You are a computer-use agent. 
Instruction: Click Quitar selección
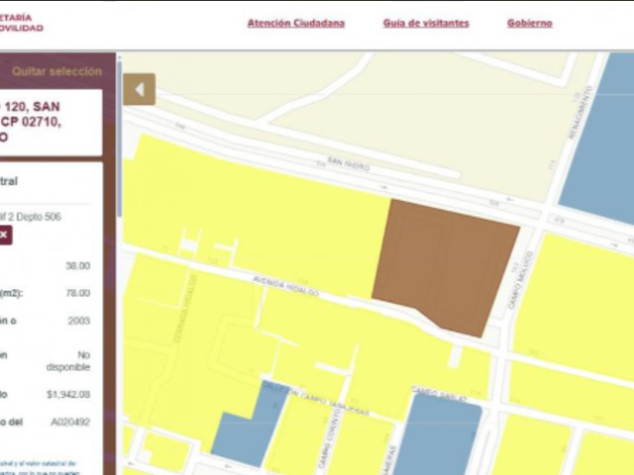(56, 71)
